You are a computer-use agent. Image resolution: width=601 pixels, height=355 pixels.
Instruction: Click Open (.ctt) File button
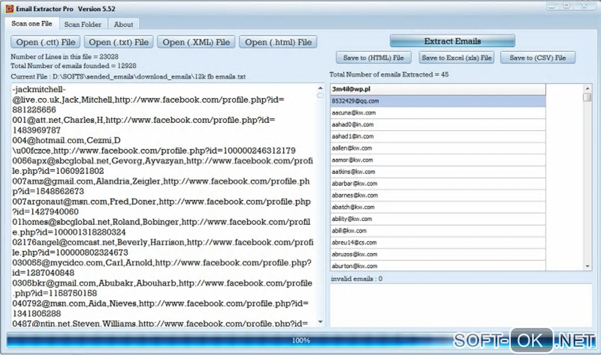coord(46,42)
